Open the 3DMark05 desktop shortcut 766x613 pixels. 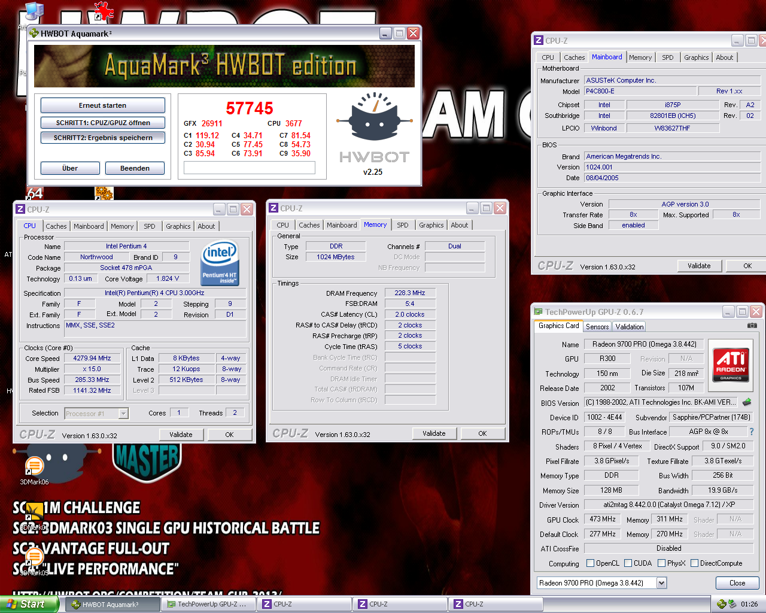[34, 557]
